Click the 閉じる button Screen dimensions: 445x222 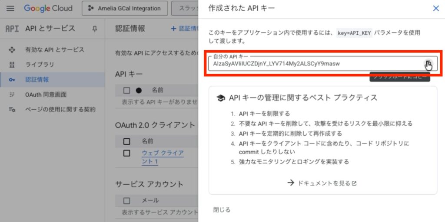(x=222, y=210)
